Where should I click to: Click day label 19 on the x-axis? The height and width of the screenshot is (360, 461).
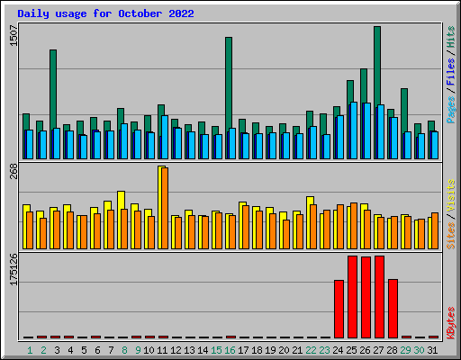tap(270, 350)
